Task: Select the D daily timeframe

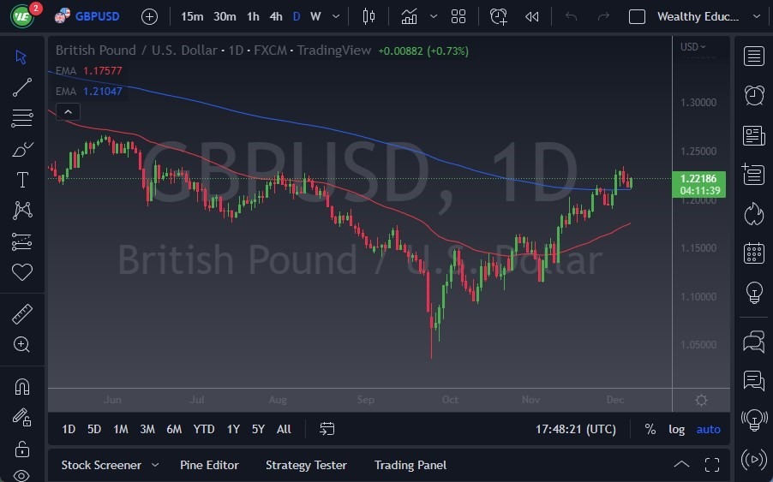Action: (x=297, y=17)
